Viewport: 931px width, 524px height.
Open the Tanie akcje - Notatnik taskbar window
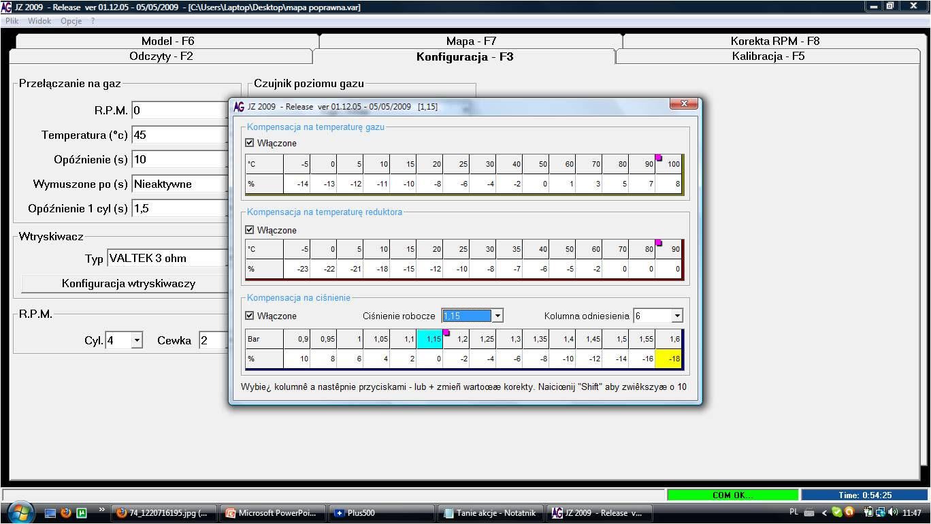(491, 513)
